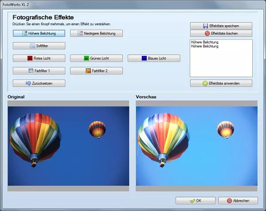Click the Effektliste löschen button label
The width and height of the screenshot is (266, 211).
coord(224,33)
